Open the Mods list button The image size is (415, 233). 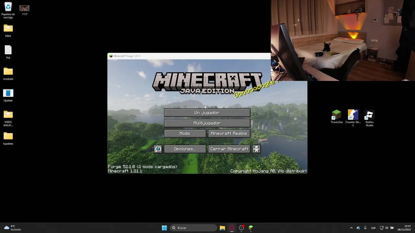pos(185,133)
